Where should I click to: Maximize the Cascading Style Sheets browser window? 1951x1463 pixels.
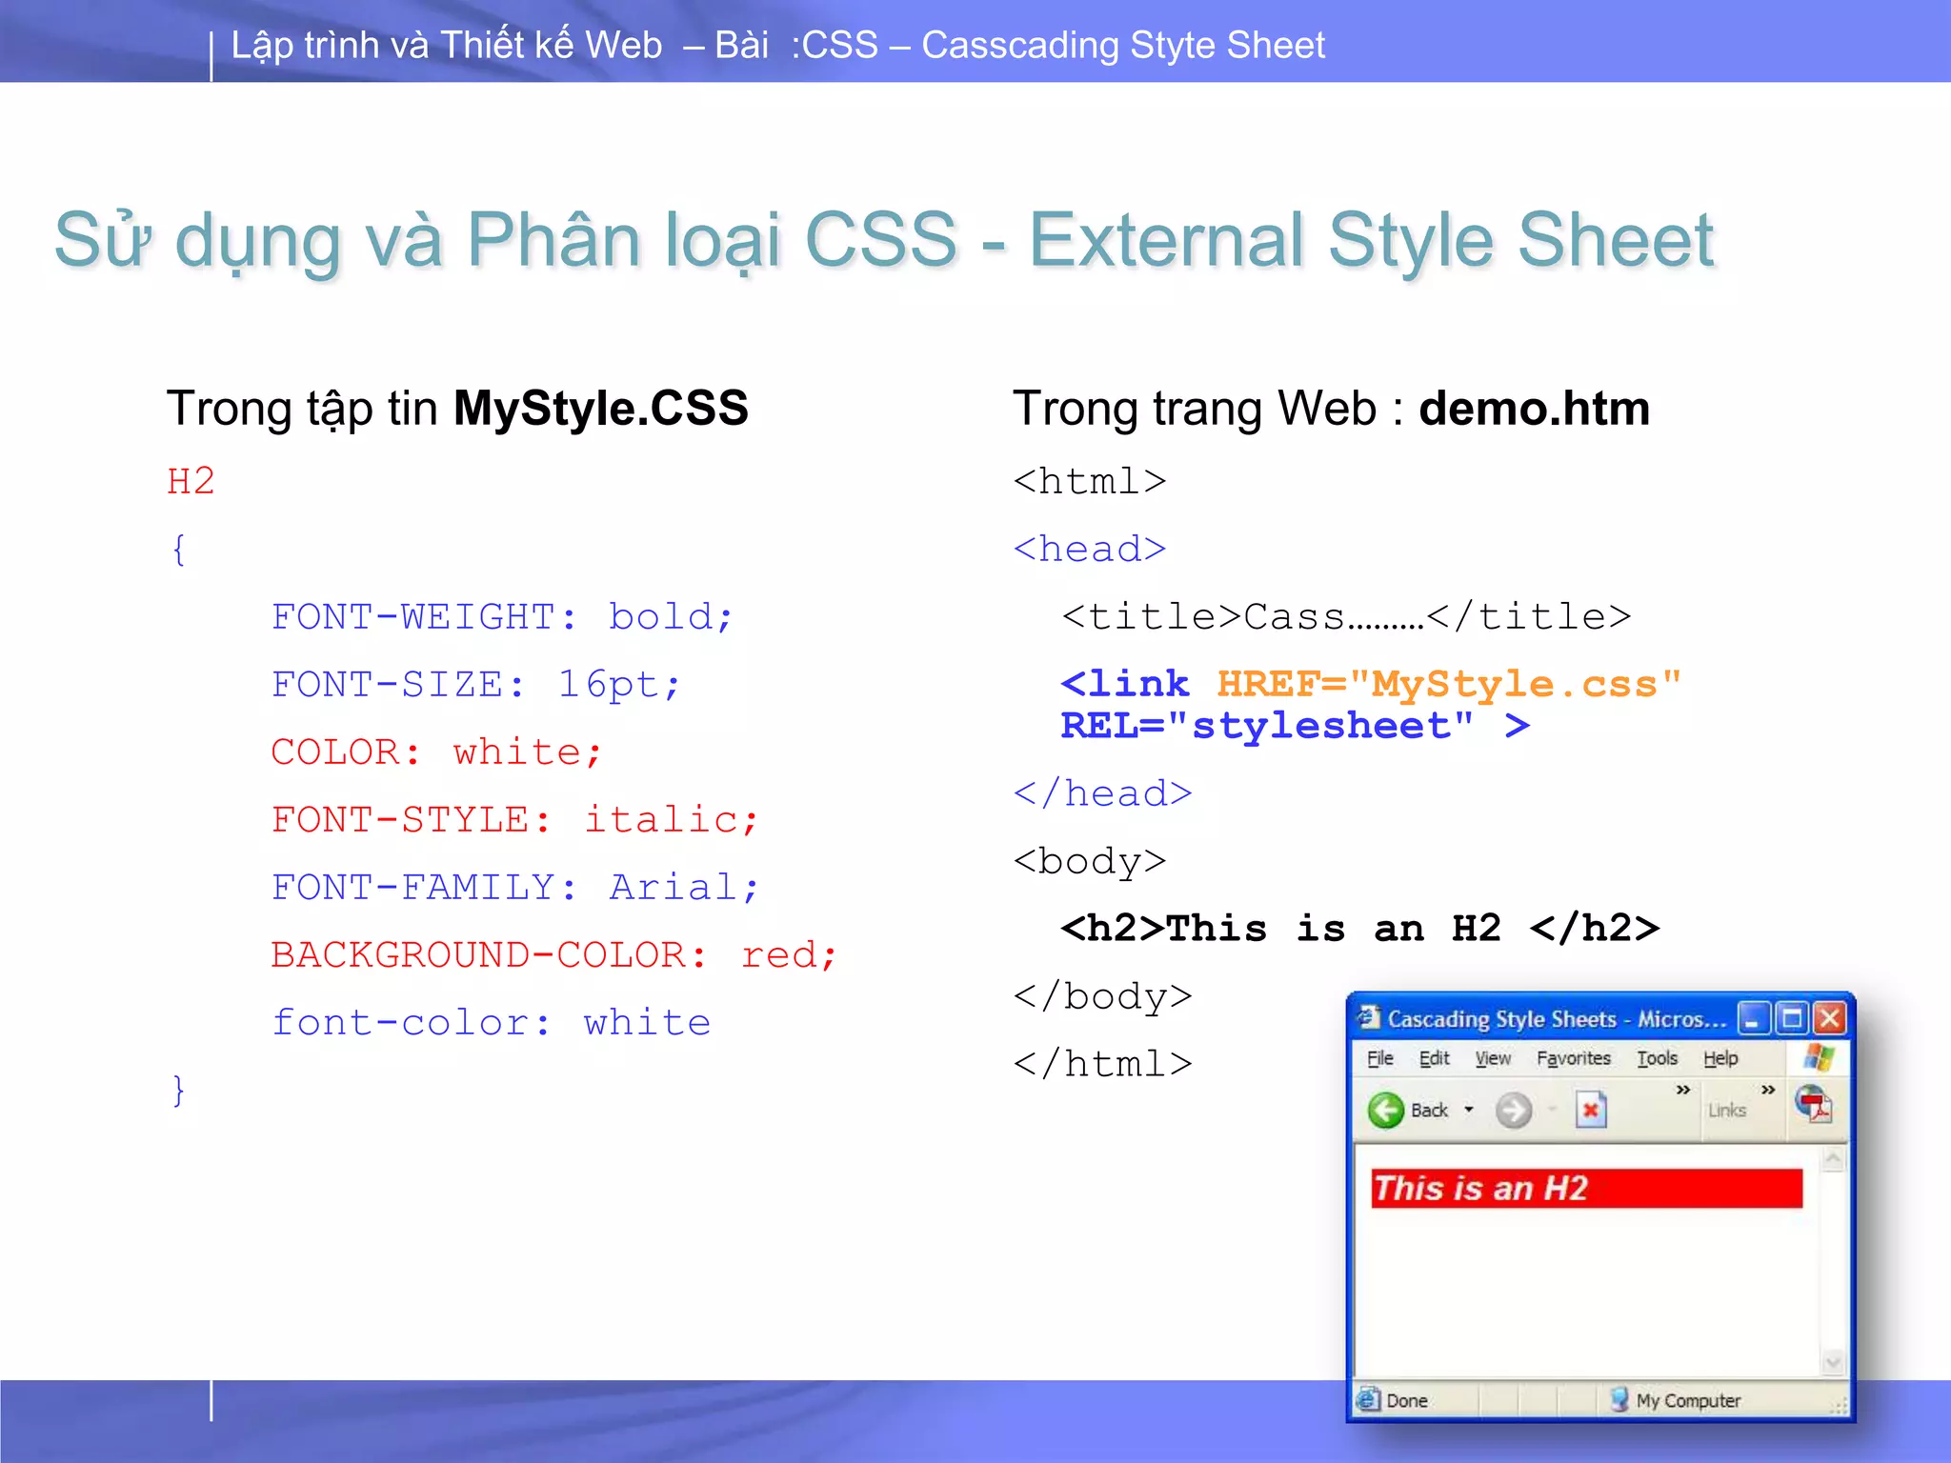coord(1791,1018)
